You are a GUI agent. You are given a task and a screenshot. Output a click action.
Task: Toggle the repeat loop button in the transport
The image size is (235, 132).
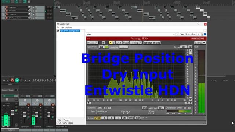(21, 80)
